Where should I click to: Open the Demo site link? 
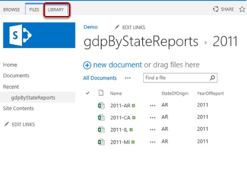click(91, 27)
